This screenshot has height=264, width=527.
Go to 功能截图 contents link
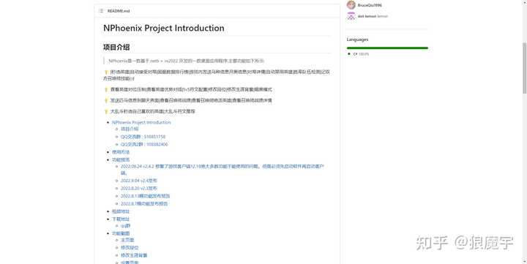tap(121, 233)
